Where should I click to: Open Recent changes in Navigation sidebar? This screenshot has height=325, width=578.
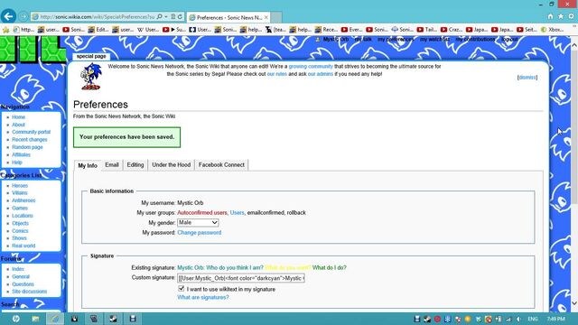click(30, 139)
